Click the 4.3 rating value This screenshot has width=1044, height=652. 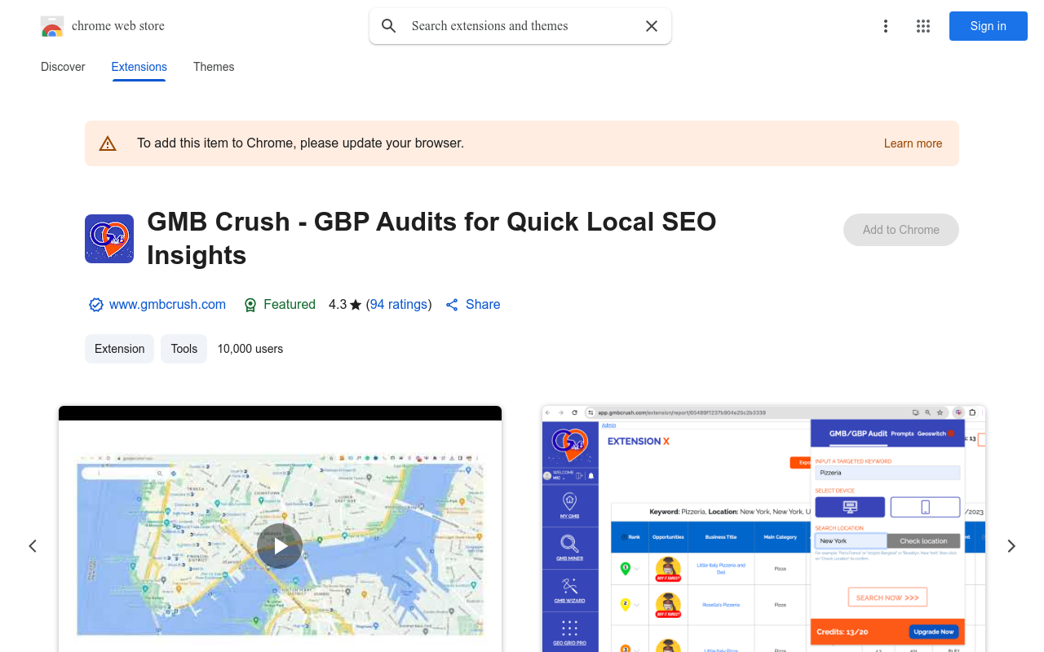338,304
